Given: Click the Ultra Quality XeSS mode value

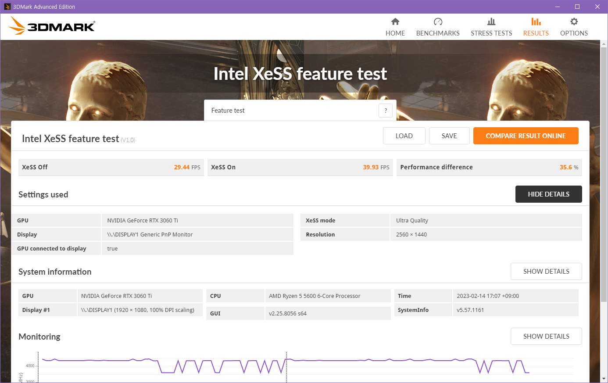Looking at the screenshot, I should pos(412,221).
